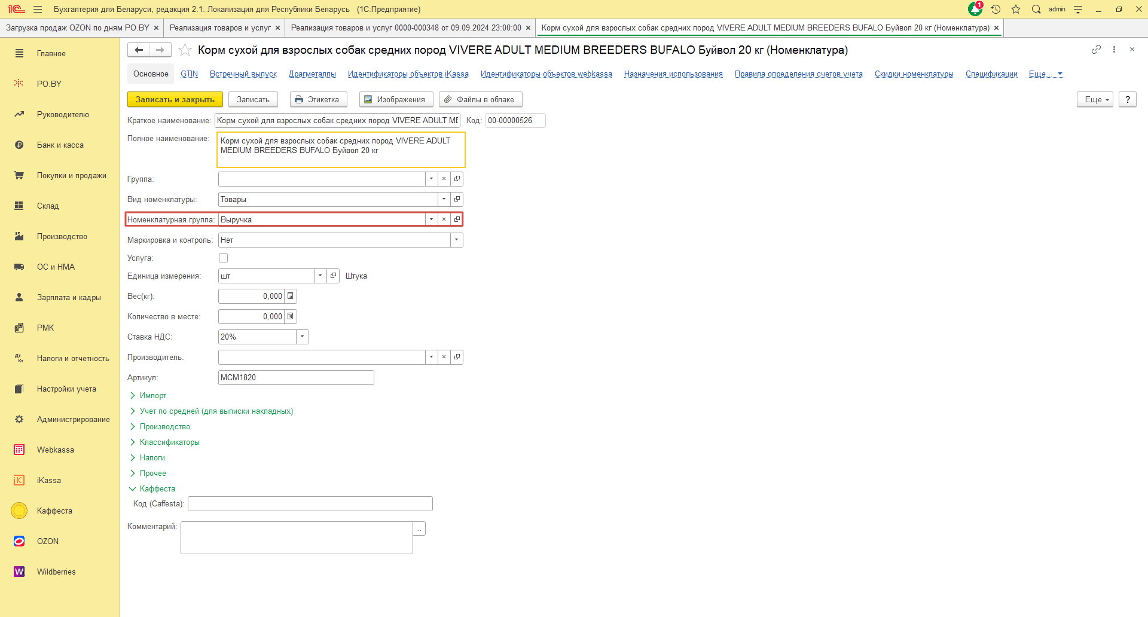Open the Webkassa section

click(x=56, y=450)
